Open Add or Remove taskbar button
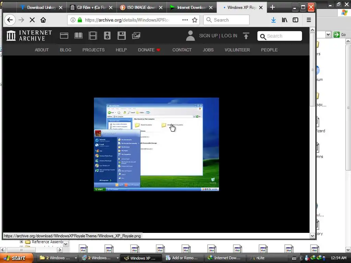Screen dimensions: 351x263 (182, 258)
